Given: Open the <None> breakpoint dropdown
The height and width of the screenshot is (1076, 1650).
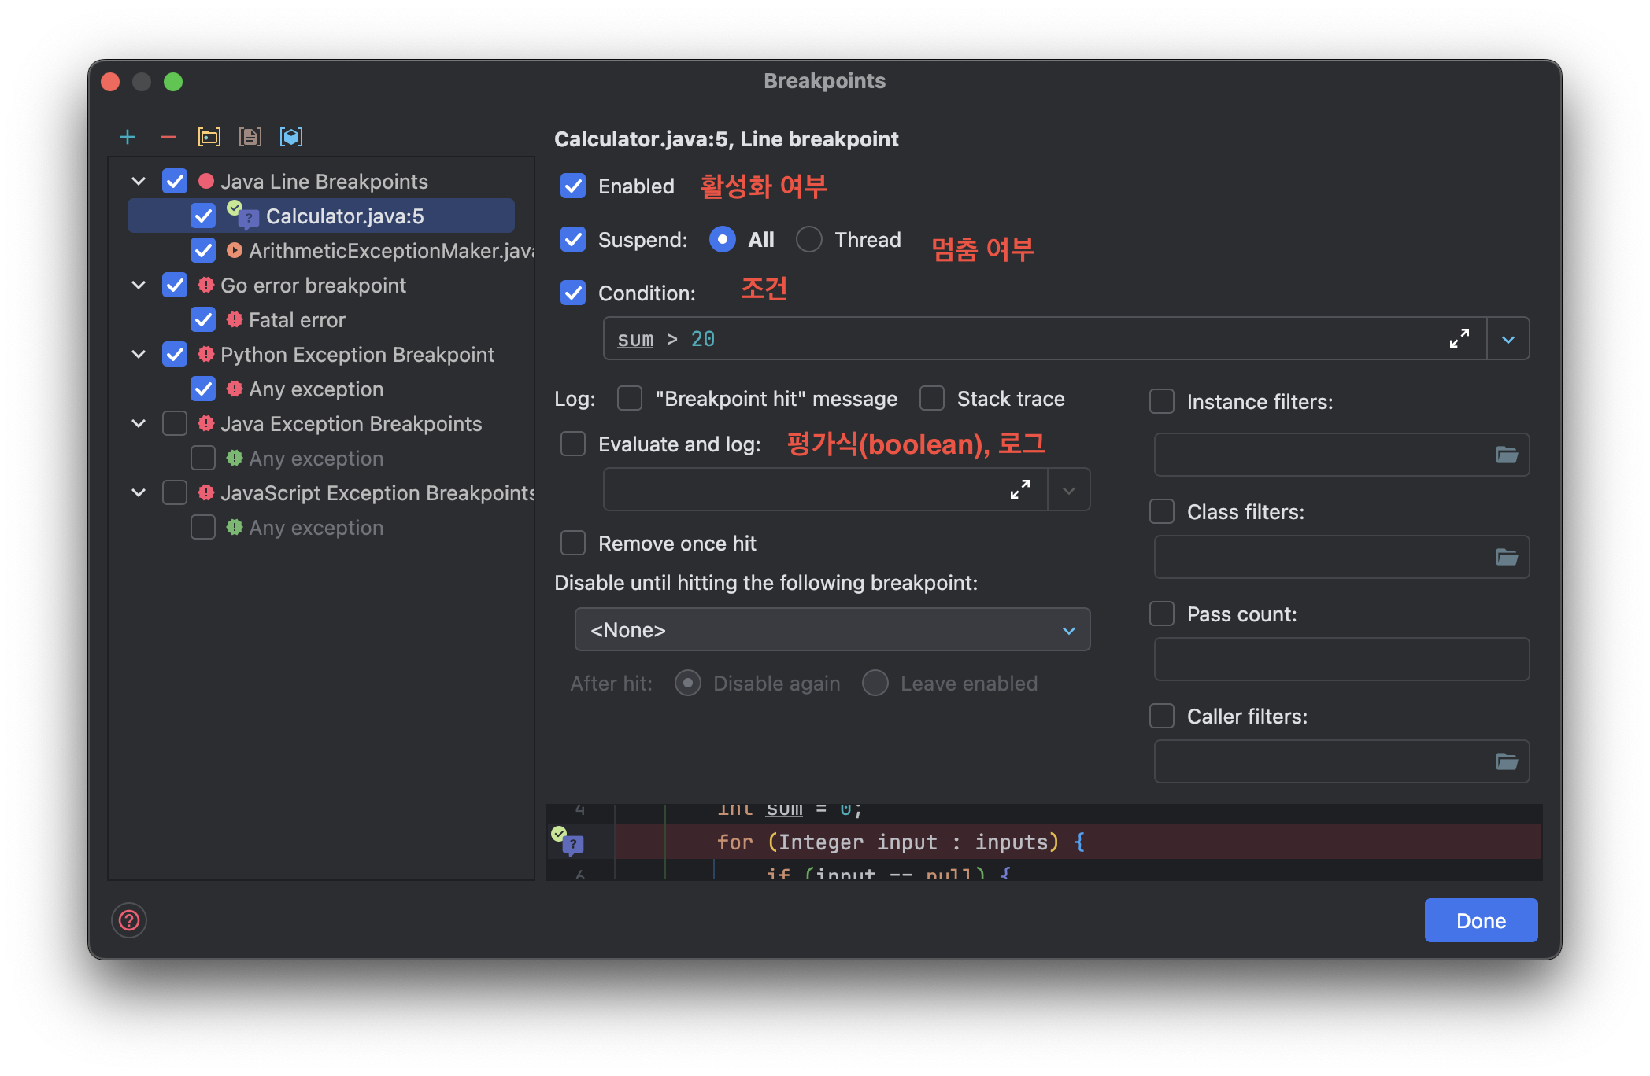Looking at the screenshot, I should [832, 629].
